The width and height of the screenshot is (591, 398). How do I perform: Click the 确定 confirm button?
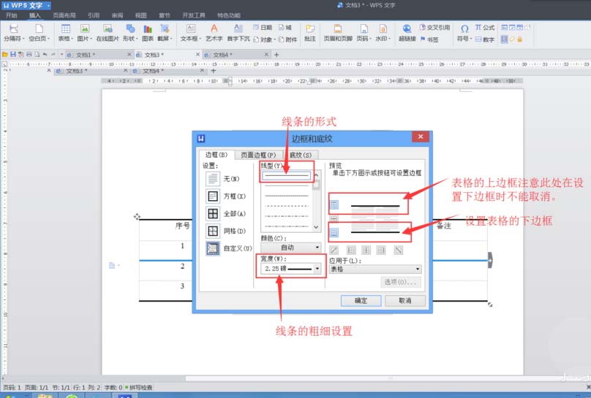(x=361, y=301)
